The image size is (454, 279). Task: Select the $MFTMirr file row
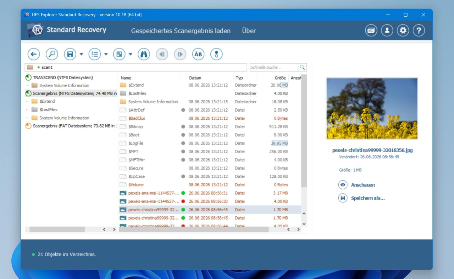tap(210, 160)
